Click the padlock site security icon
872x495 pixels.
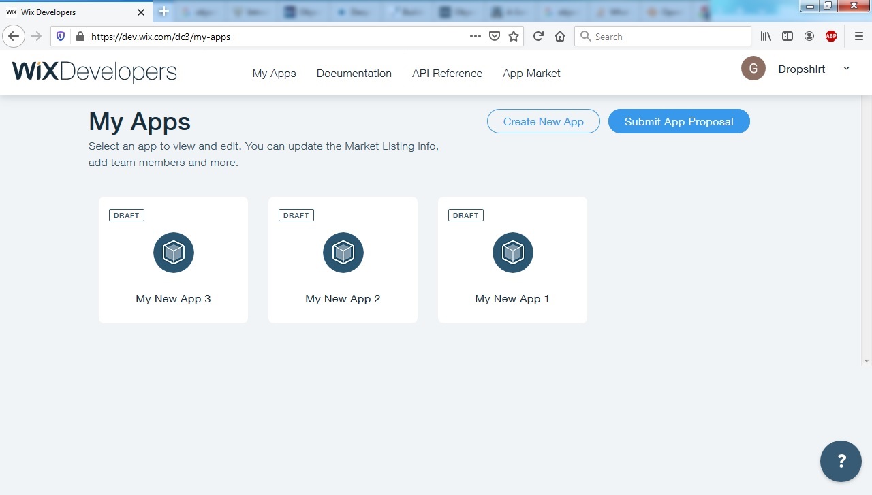coord(80,37)
